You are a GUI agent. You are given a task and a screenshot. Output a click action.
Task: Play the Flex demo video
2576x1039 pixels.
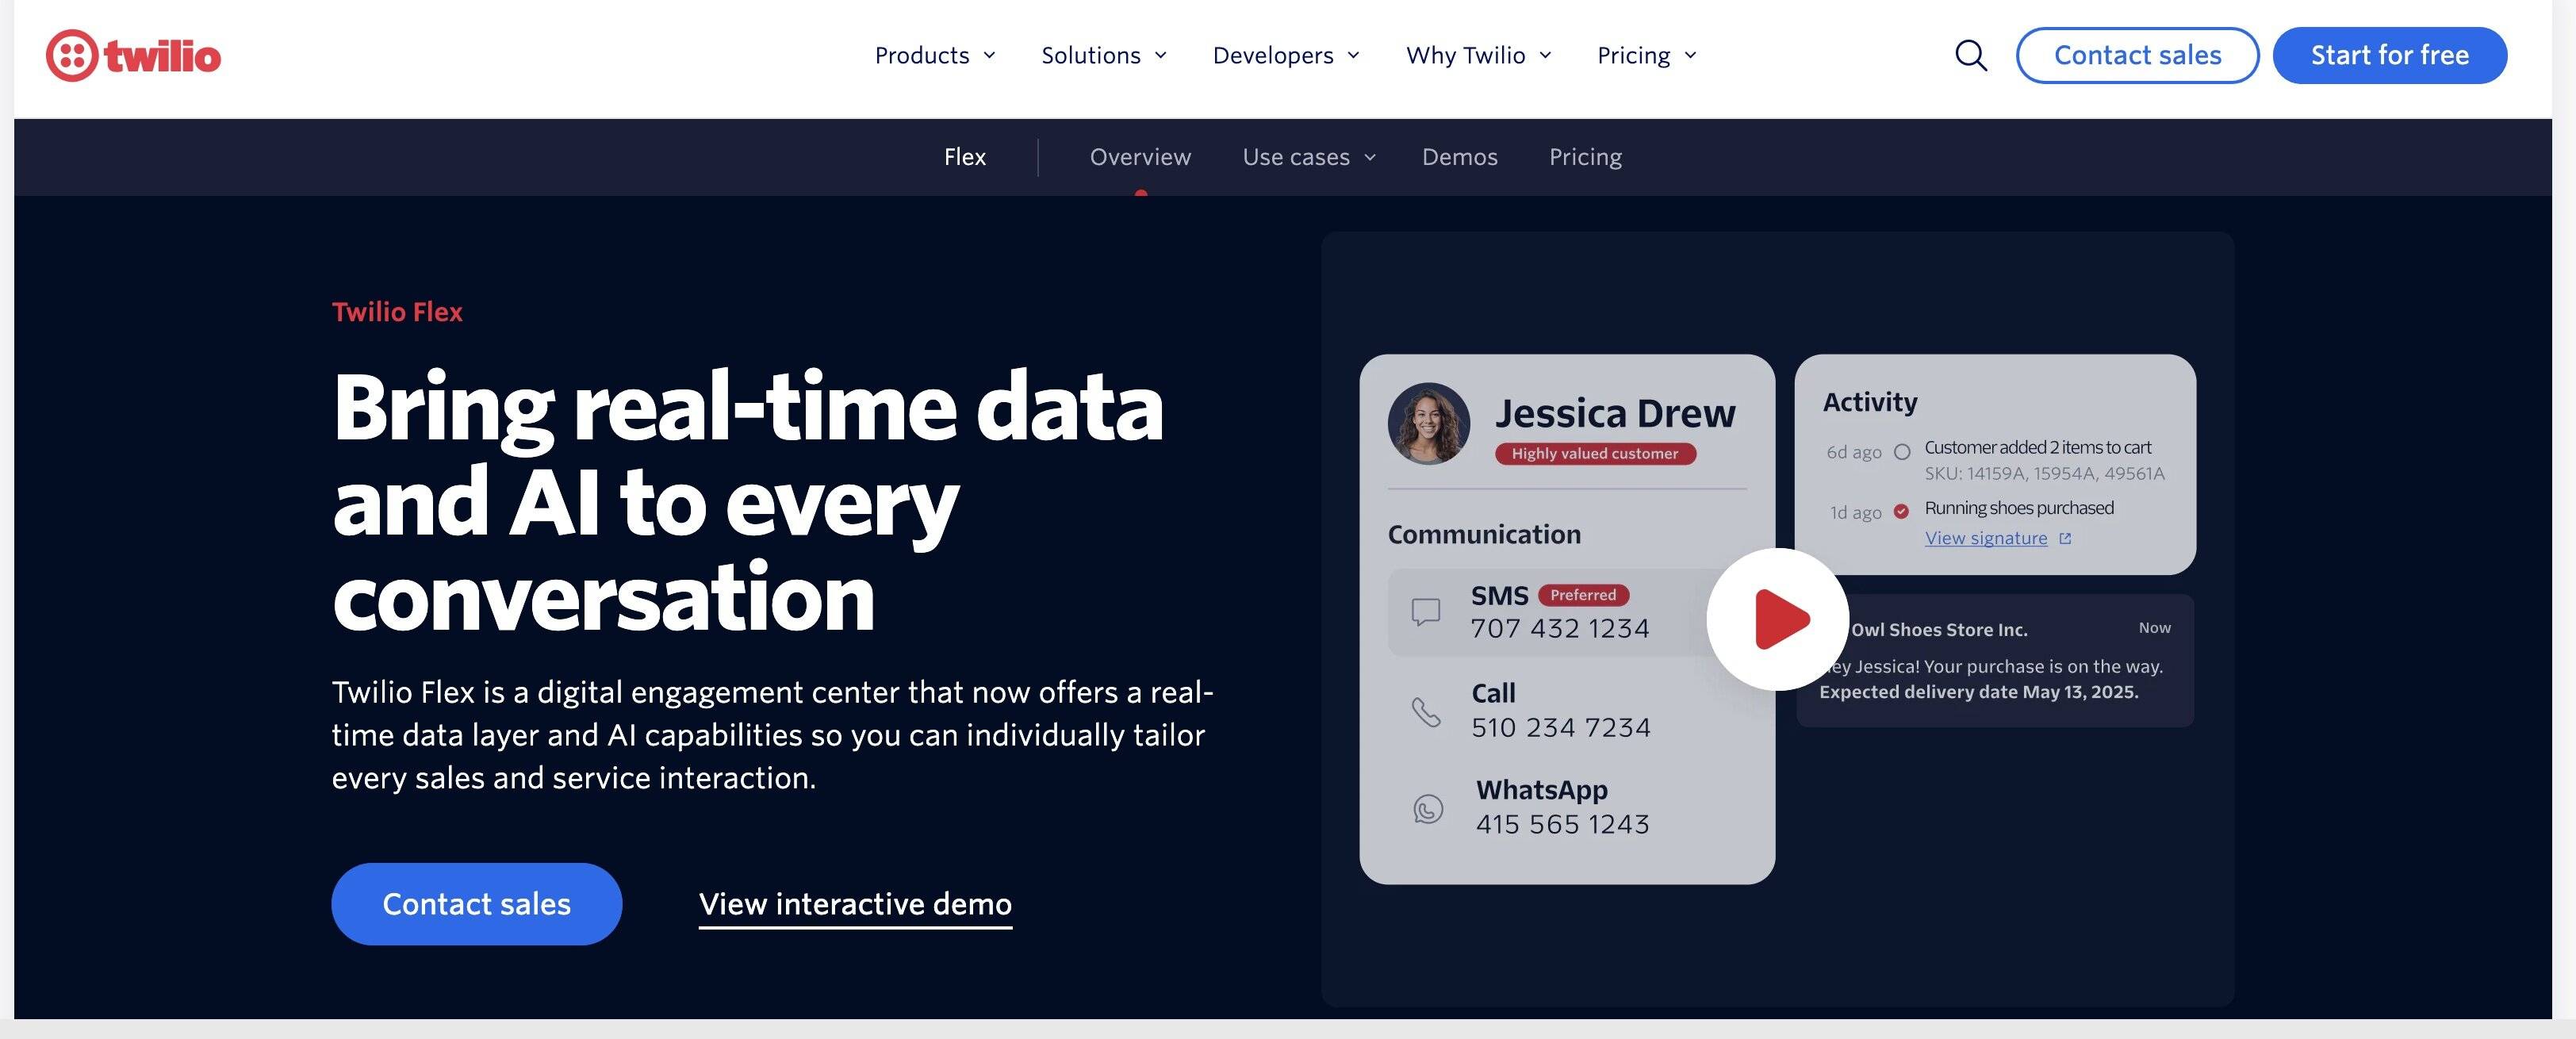click(x=1778, y=619)
